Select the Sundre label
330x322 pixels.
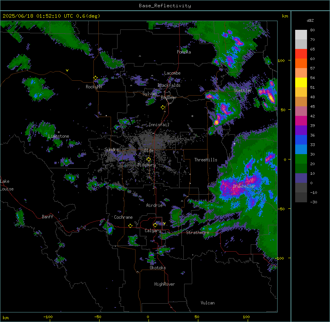click(x=112, y=150)
